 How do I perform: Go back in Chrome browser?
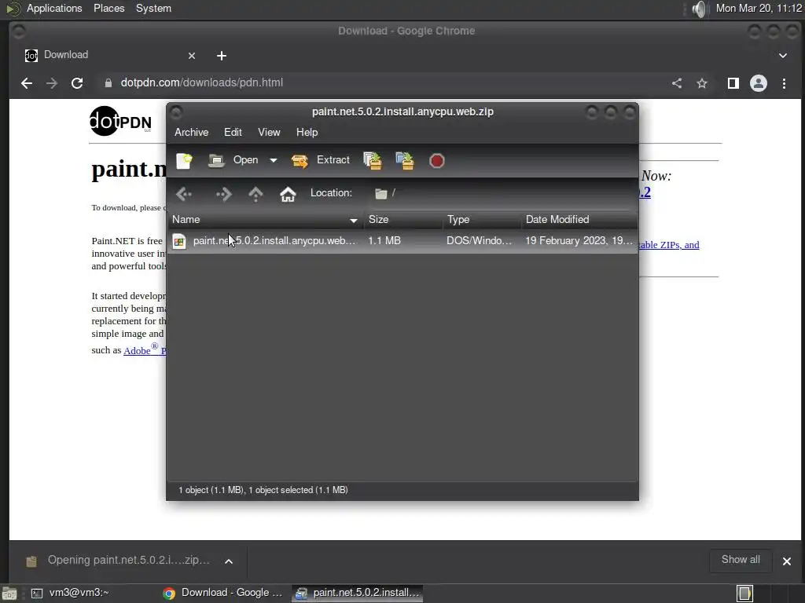[27, 83]
